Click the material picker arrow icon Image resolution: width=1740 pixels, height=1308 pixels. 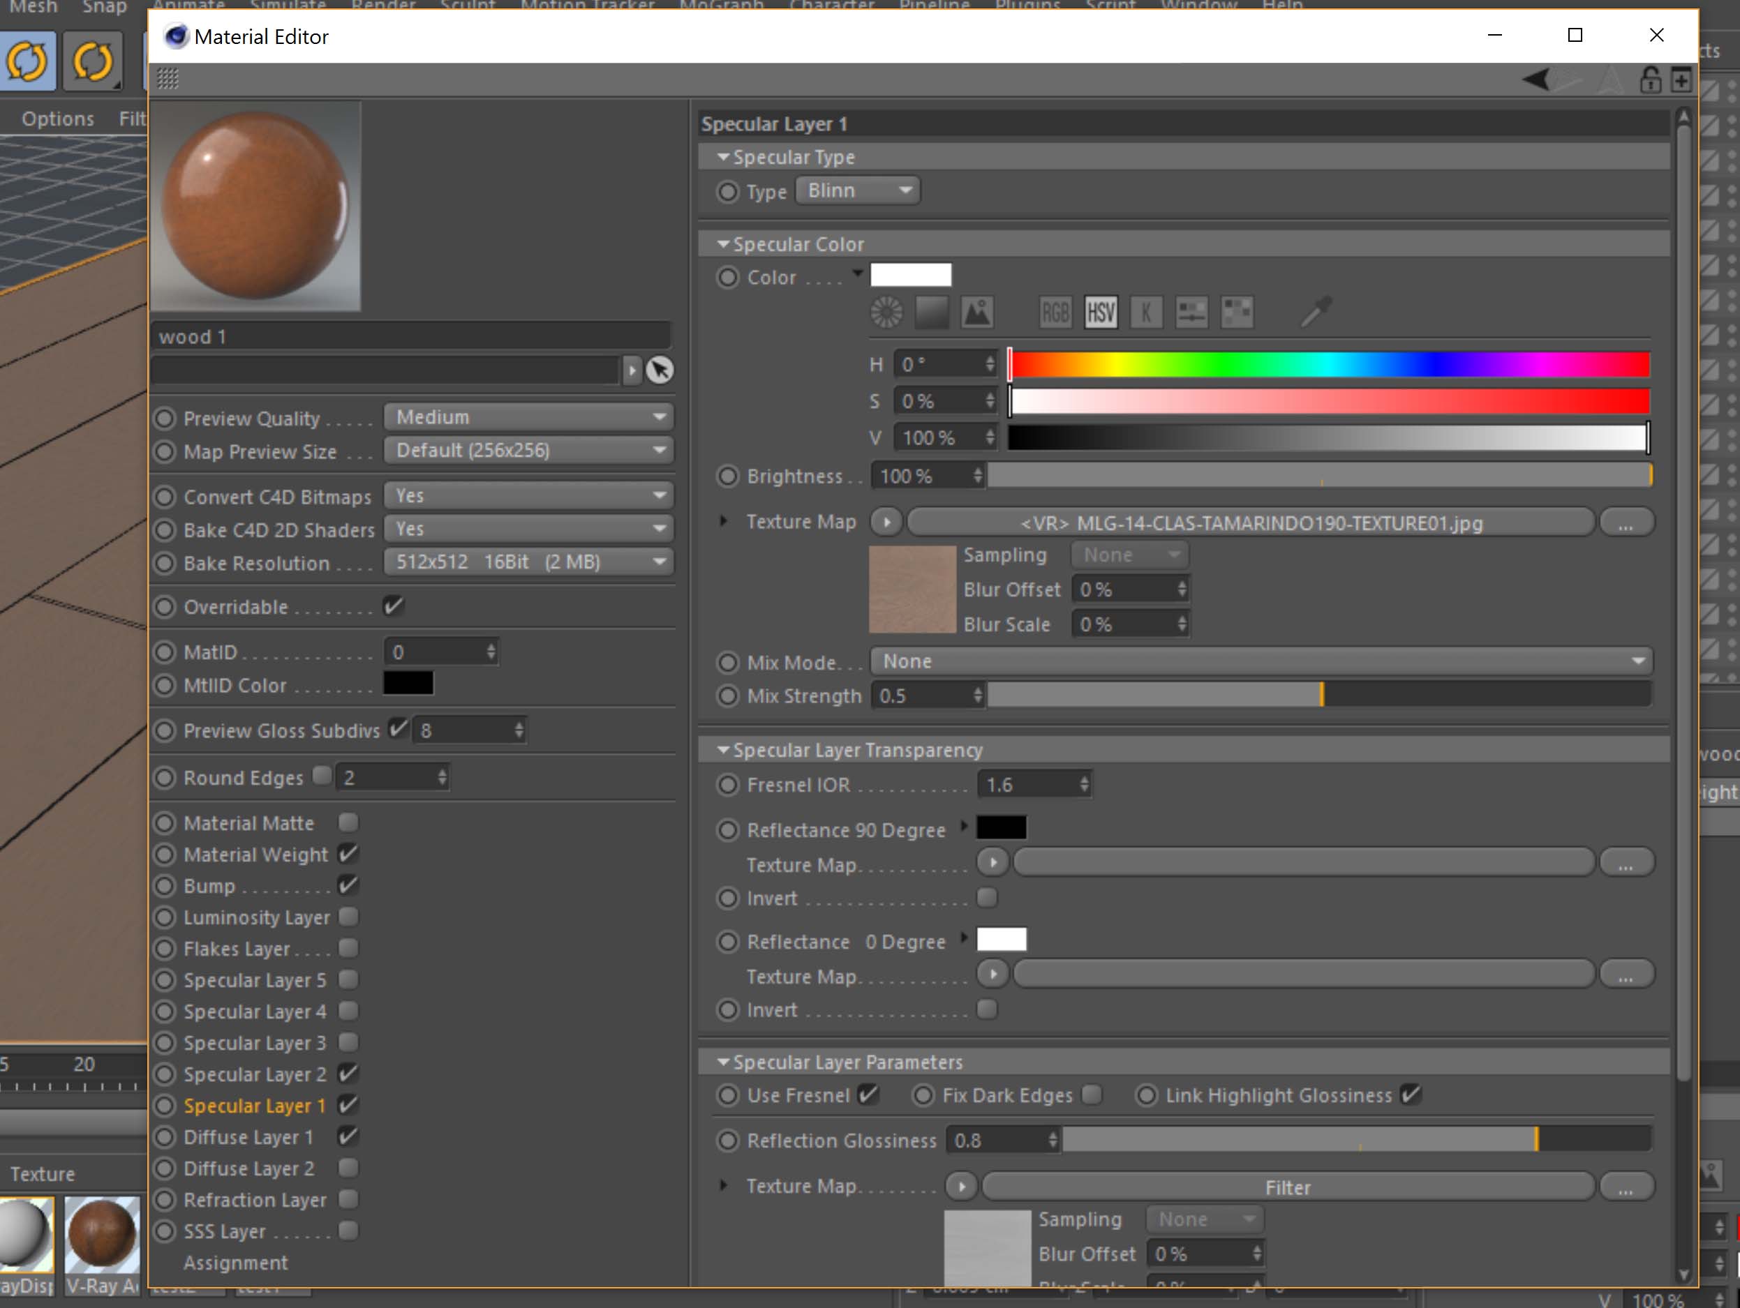659,370
